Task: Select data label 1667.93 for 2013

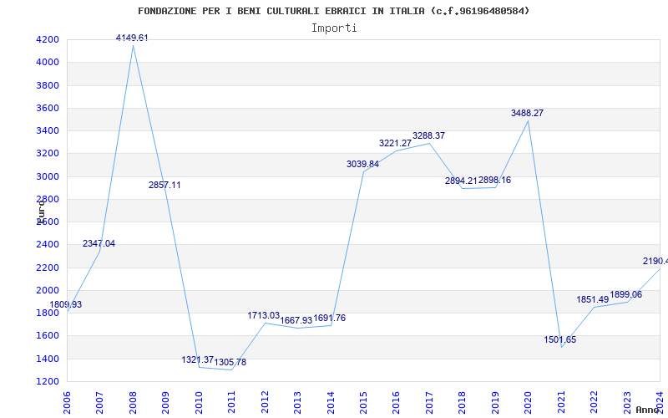Action: pos(296,320)
